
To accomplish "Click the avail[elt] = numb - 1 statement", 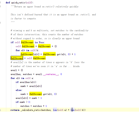I will coord(29,98).
